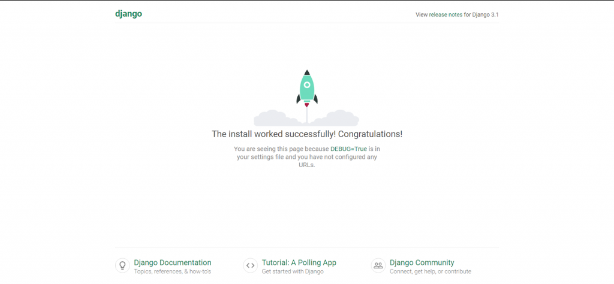Click the lightbulb icon beside Django Documentation
Viewport: 614px width, 284px height.
point(122,265)
